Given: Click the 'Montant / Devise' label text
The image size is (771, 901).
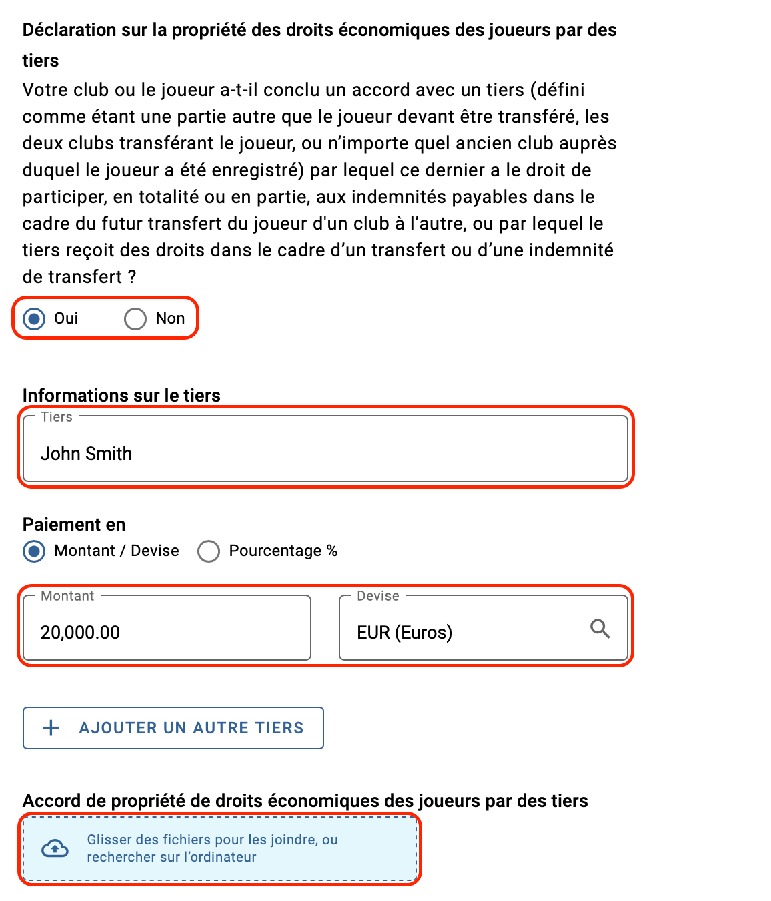Looking at the screenshot, I should point(117,551).
